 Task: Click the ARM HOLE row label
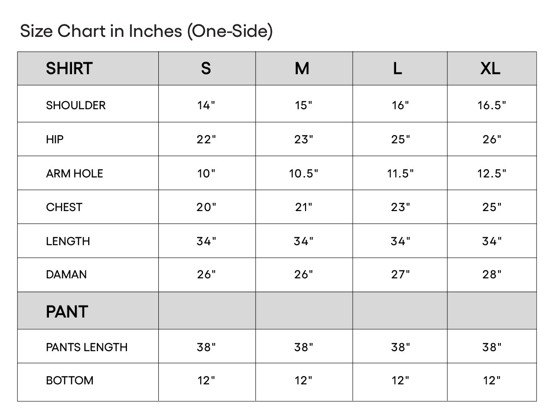point(74,173)
